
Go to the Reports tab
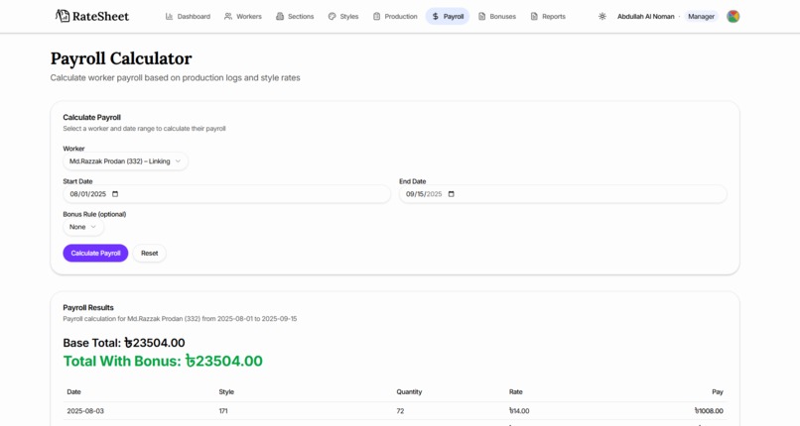548,16
